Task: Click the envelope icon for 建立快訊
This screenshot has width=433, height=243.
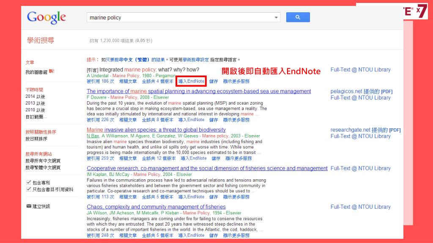Action: click(x=29, y=206)
